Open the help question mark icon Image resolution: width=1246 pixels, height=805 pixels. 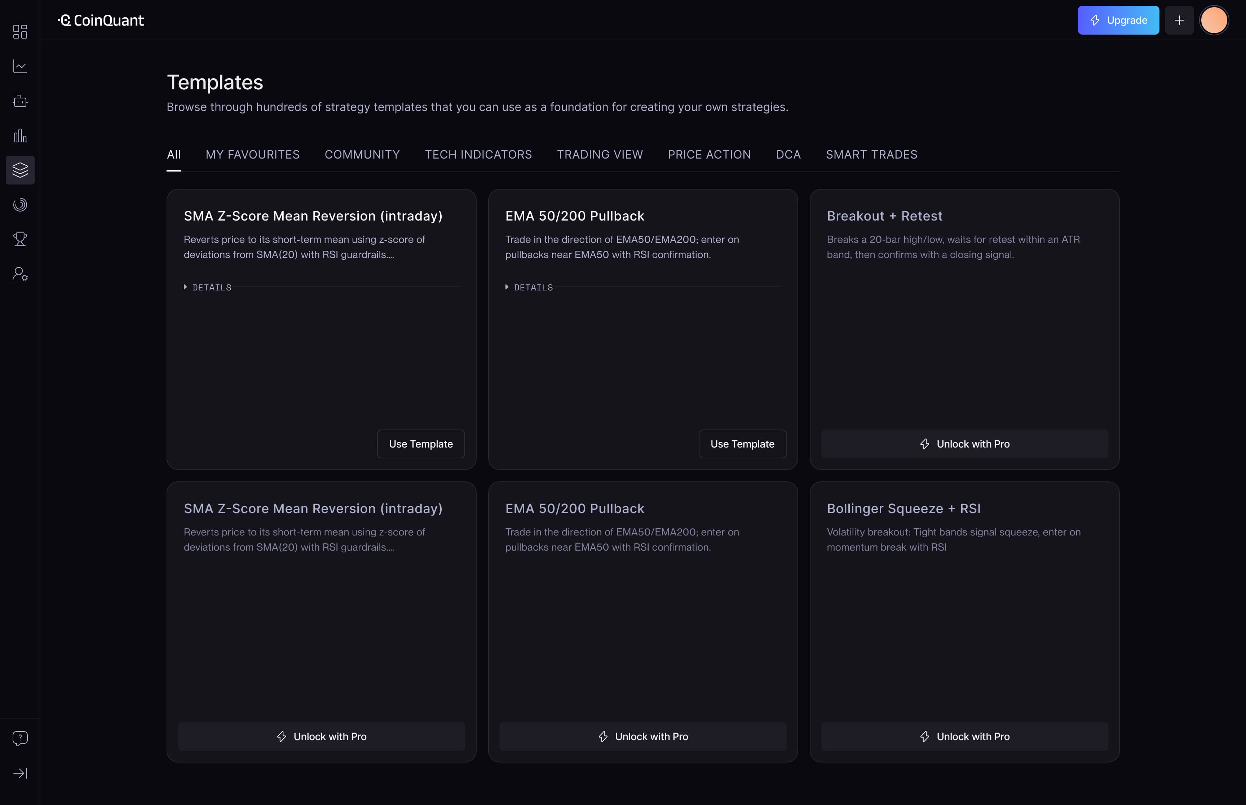point(20,738)
